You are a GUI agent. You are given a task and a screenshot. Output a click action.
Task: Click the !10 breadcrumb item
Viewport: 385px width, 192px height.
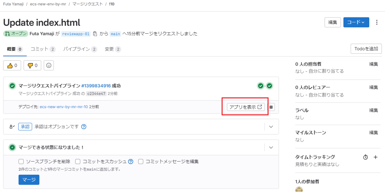112,4
